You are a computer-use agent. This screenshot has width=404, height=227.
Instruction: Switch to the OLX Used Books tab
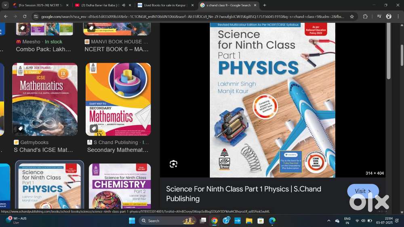click(x=166, y=5)
